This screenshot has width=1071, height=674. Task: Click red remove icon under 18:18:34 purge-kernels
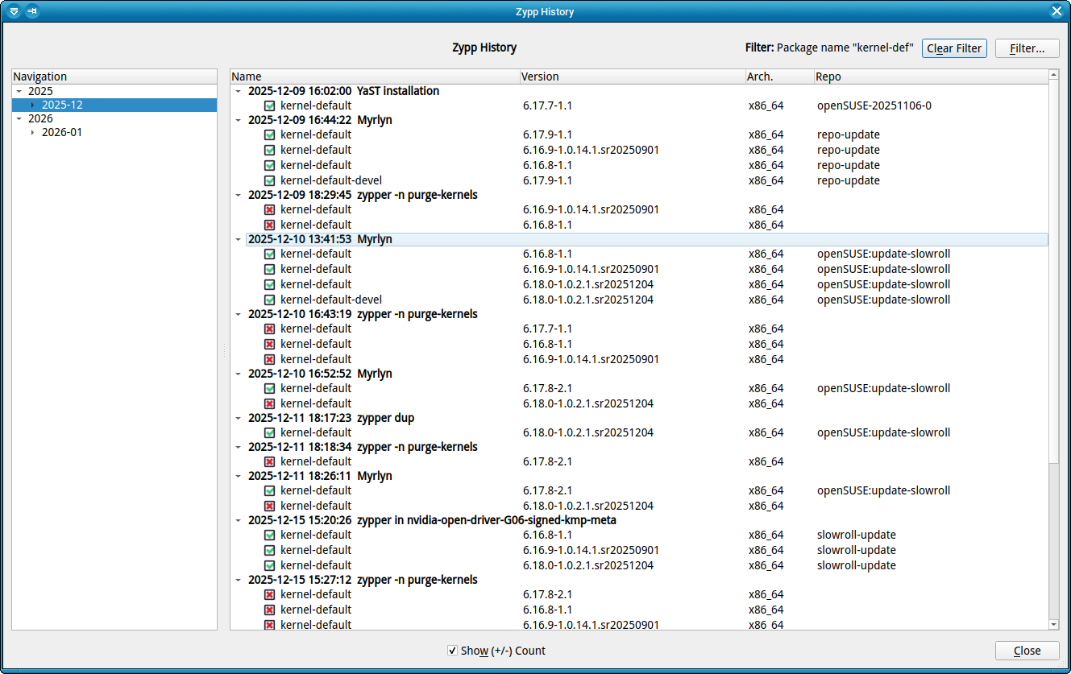[x=269, y=461]
